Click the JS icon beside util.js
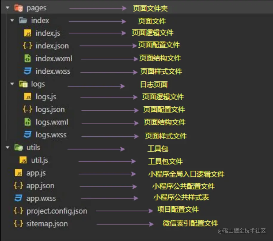 click(23, 160)
